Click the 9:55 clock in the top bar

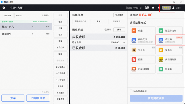pos(178,8)
